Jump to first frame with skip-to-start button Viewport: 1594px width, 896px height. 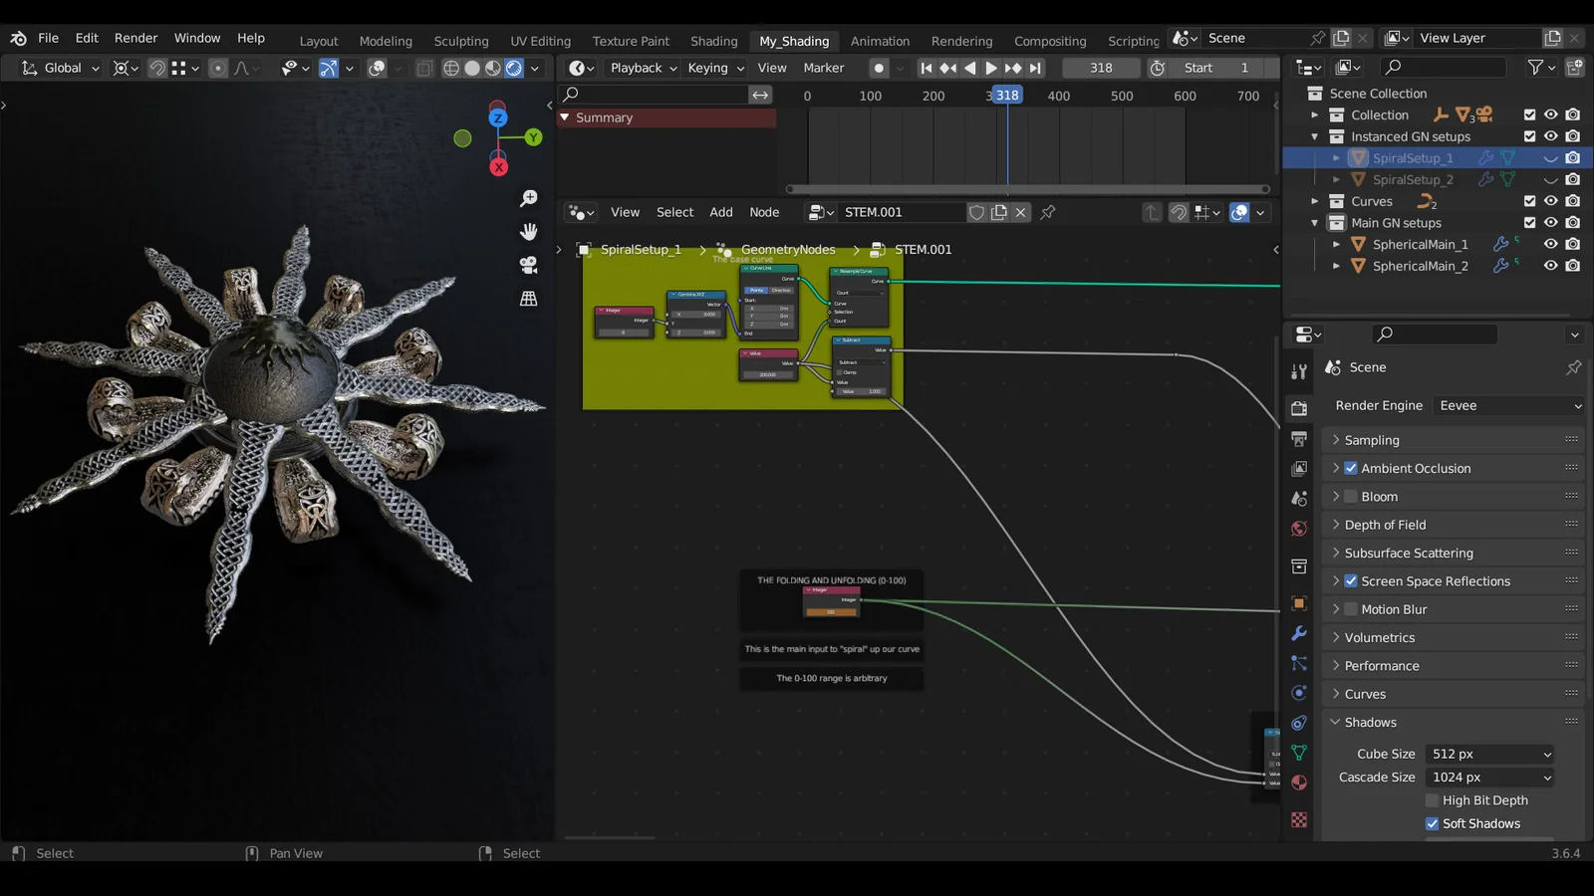point(927,68)
